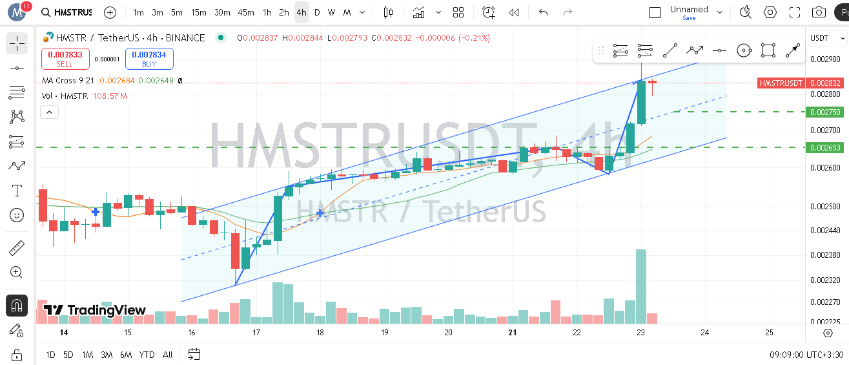
Task: Open the layout setup square icon
Action: 655,12
